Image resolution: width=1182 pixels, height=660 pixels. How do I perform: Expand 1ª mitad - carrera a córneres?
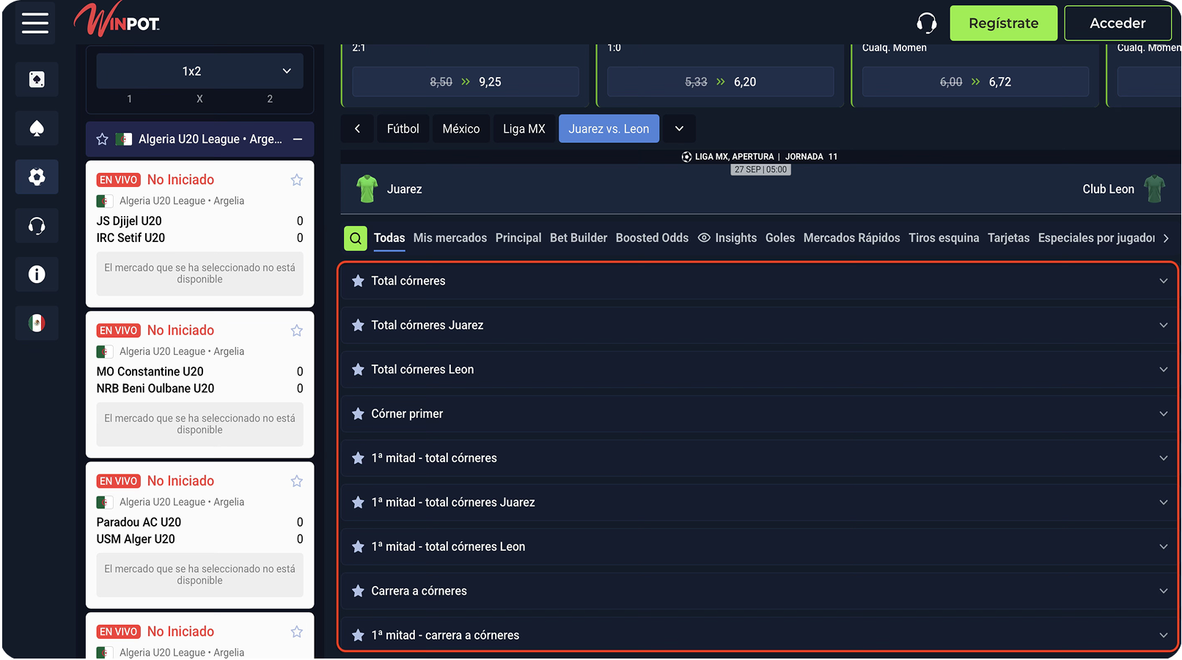tap(1163, 636)
